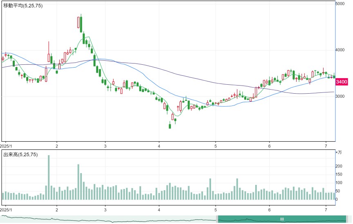Click the 3000 price axis label
353x224 pixels.
[x=340, y=96]
